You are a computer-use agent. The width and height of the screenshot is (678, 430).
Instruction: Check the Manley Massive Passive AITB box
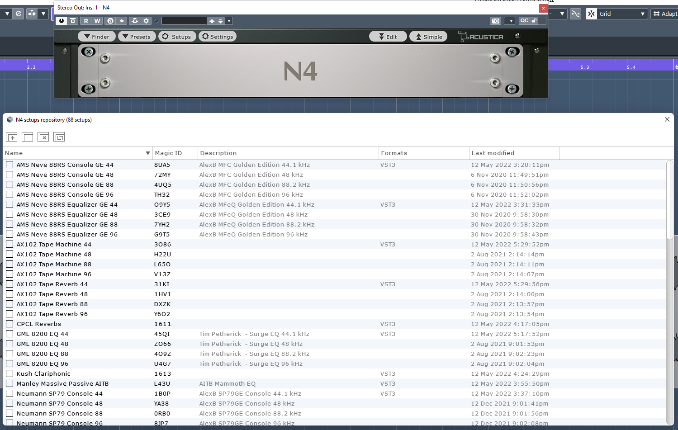click(9, 383)
